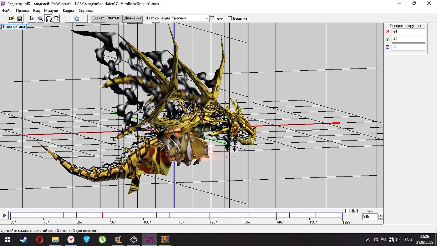Enable the Вершины vertices checkbox
This screenshot has width=437, height=246.
point(230,18)
